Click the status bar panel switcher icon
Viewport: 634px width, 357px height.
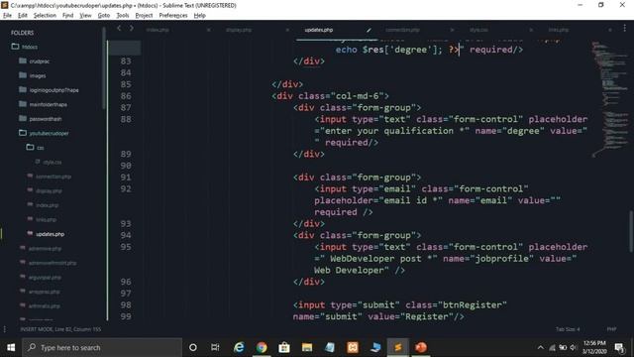(5, 329)
